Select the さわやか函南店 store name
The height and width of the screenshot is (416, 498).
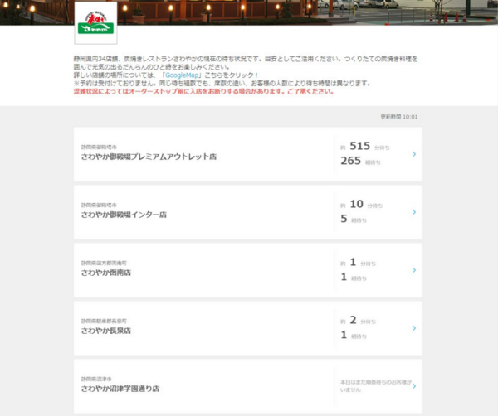click(x=105, y=273)
